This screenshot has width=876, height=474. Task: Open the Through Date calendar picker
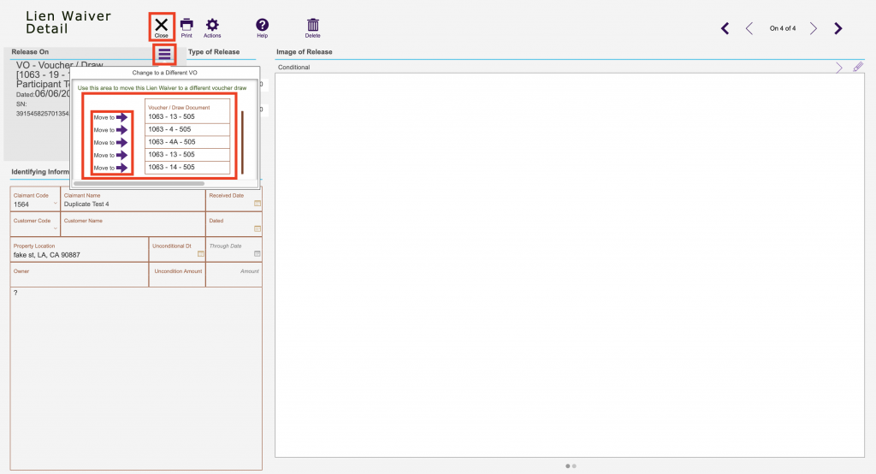coord(257,254)
